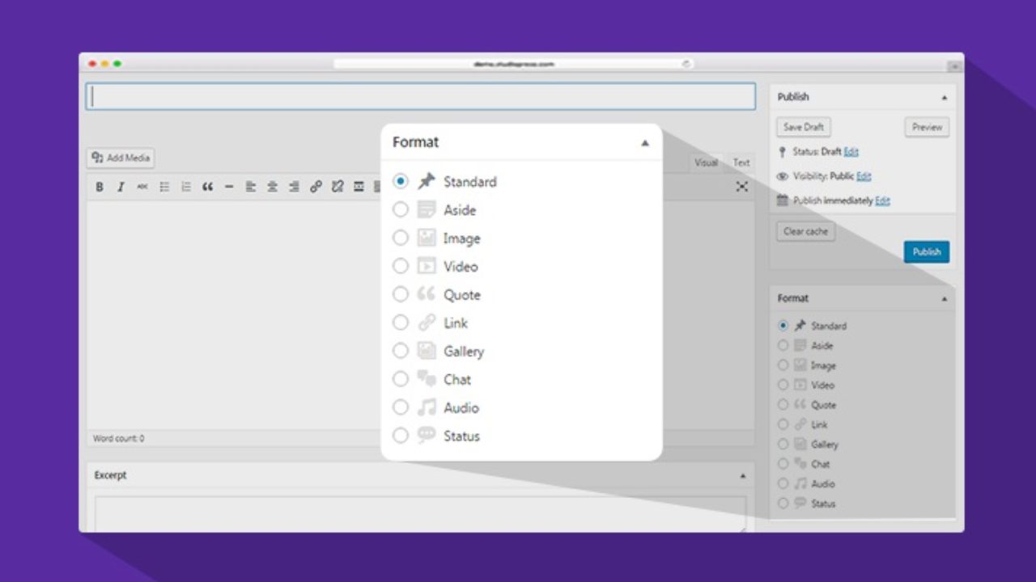Click the post title input field
The image size is (1036, 582).
click(x=421, y=96)
